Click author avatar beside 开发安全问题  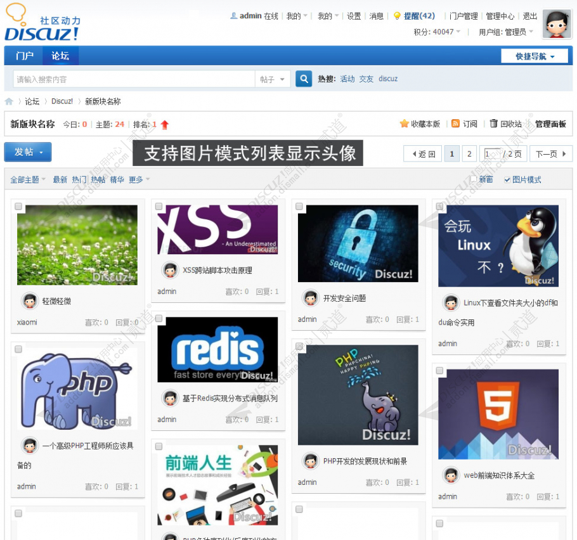[x=311, y=298]
